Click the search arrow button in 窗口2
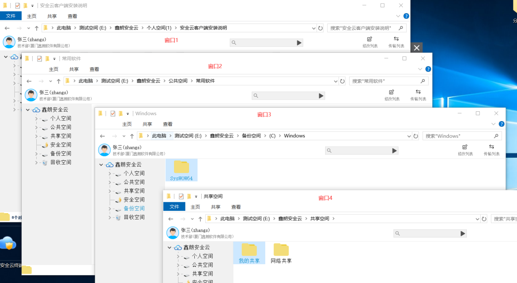 [x=321, y=95]
